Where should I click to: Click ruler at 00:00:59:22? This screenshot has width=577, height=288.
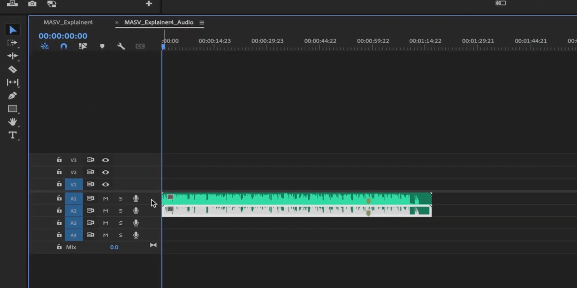pyautogui.click(x=373, y=41)
